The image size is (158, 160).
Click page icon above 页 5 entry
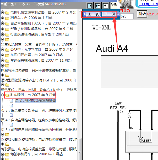pos(11,125)
